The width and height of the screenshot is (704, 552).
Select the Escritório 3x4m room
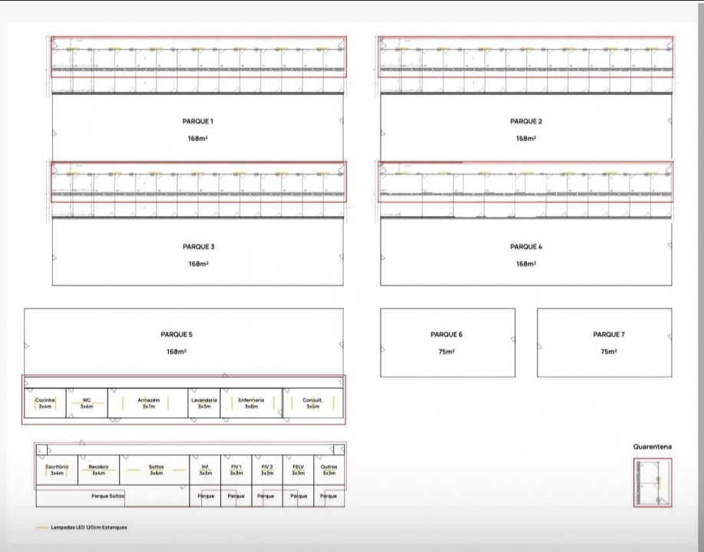click(57, 470)
